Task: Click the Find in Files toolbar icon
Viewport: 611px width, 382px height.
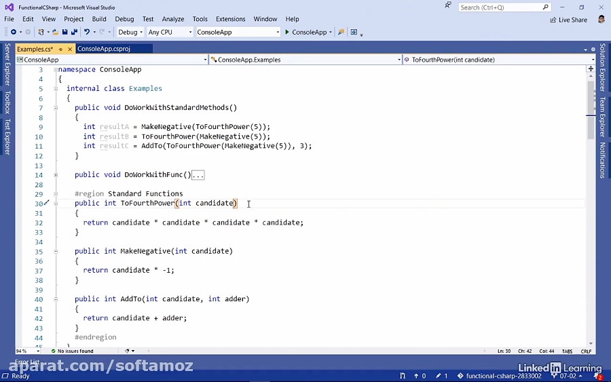Action: pos(341,32)
